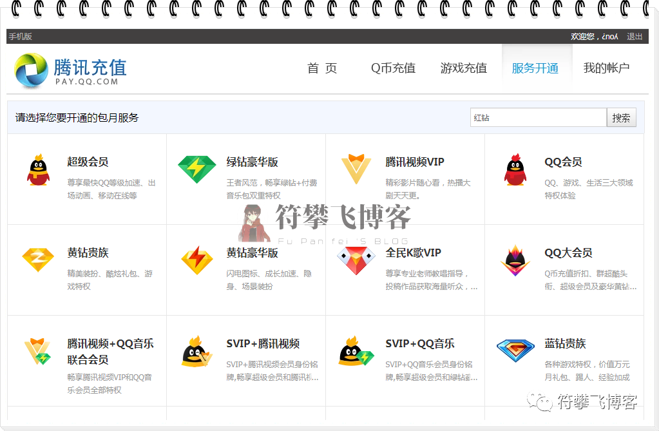
Task: Open the 绿钻豪华版 title link
Action: (252, 162)
